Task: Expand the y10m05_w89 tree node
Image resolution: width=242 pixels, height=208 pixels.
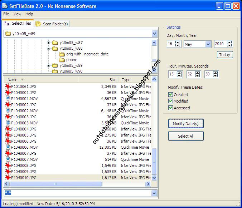Action: [48, 66]
